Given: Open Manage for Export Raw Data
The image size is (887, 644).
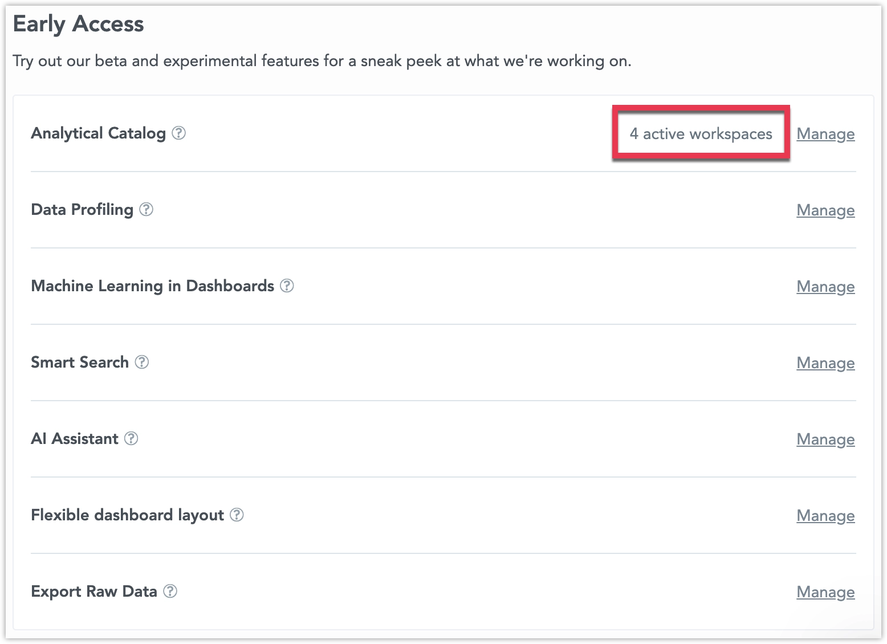Looking at the screenshot, I should click(x=825, y=592).
